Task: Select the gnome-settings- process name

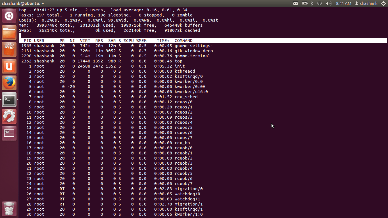Action: [194, 46]
